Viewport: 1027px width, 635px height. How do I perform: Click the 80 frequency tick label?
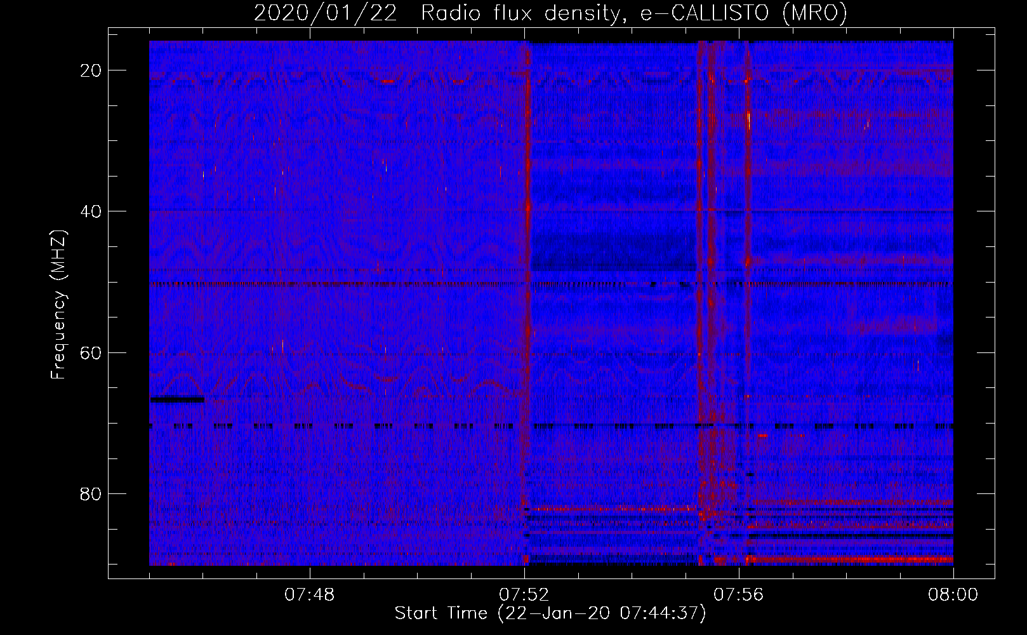[x=91, y=493]
